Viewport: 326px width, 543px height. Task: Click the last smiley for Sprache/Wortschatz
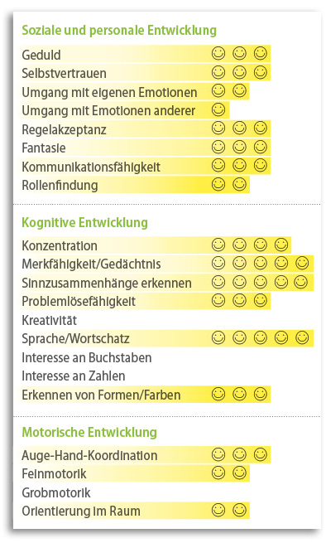[x=302, y=337]
